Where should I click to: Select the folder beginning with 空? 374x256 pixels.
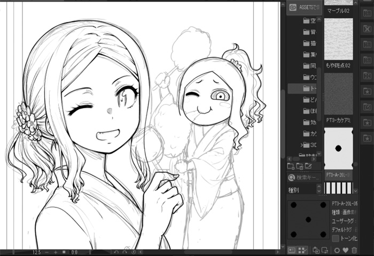[x=309, y=21]
